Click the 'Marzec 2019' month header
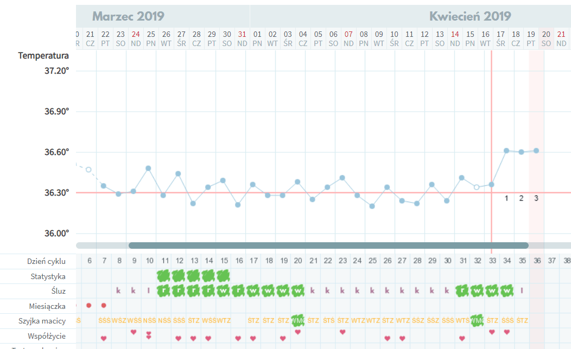Image resolution: width=571 pixels, height=349 pixels. [x=128, y=16]
